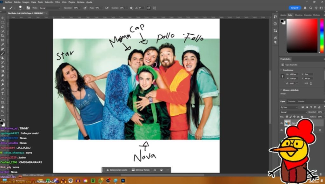Toggle lock transparent pixels
Image resolution: width=325 pixels, height=184 pixels.
click(x=287, y=117)
